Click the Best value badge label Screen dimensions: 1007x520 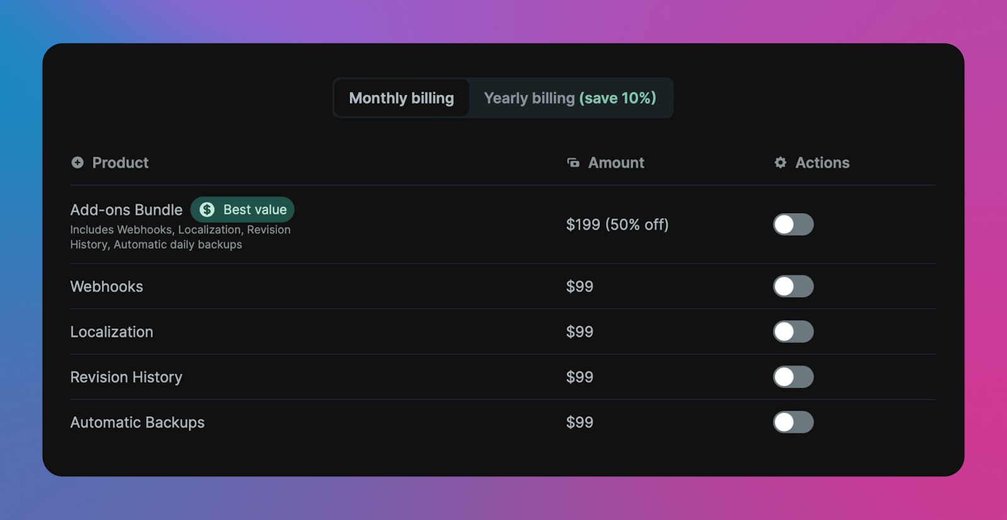click(255, 210)
